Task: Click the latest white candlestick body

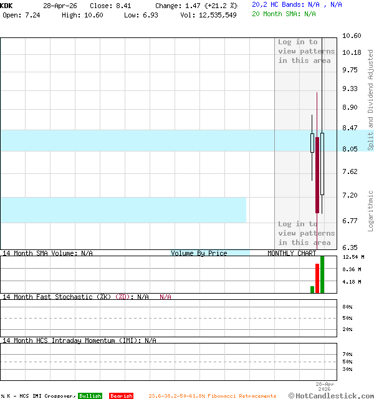Action: click(x=322, y=163)
